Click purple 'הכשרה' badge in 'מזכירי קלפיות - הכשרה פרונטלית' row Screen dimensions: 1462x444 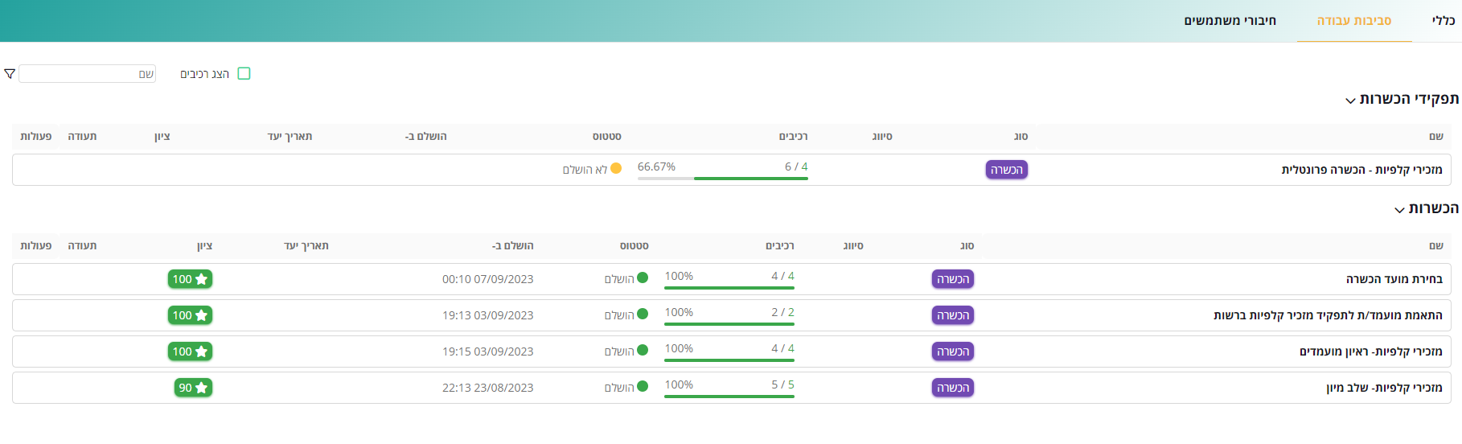click(x=1006, y=170)
